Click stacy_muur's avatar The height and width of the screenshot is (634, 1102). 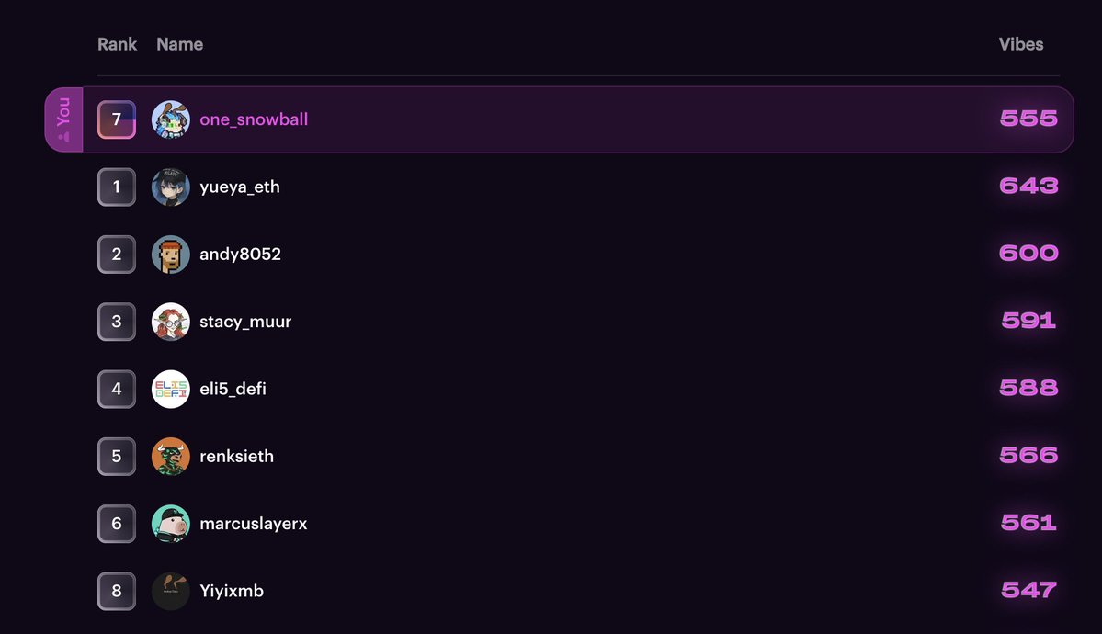pos(171,322)
